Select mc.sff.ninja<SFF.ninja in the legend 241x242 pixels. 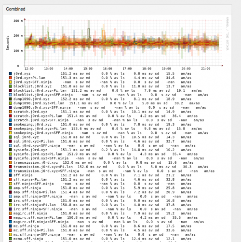point(37,235)
